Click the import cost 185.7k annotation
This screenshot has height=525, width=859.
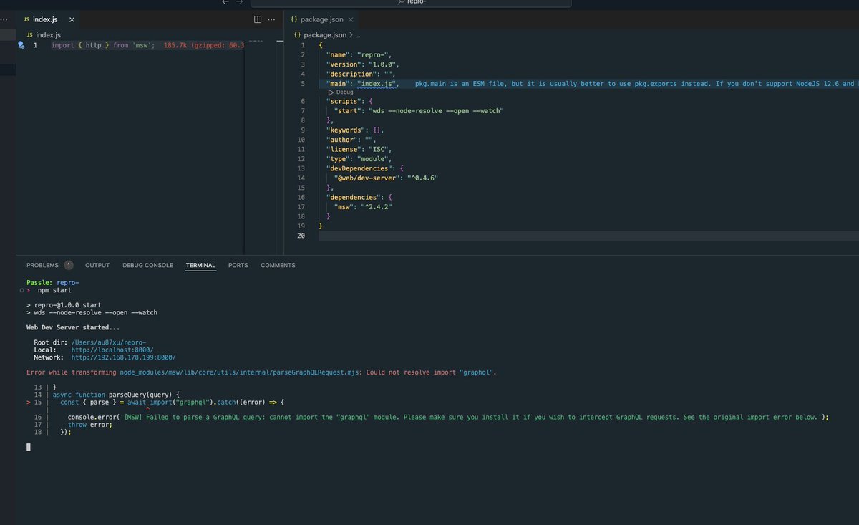[x=204, y=45]
